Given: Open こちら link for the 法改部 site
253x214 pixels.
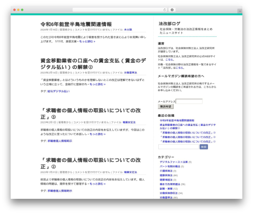Looking at the screenshot, I should point(180,68).
